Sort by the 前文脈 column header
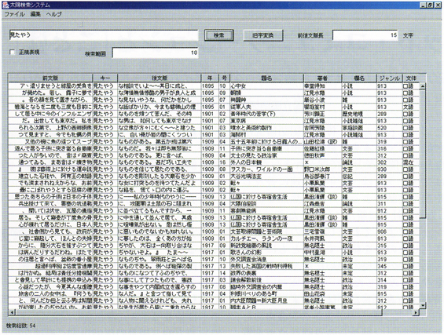444x335 pixels. click(50, 78)
